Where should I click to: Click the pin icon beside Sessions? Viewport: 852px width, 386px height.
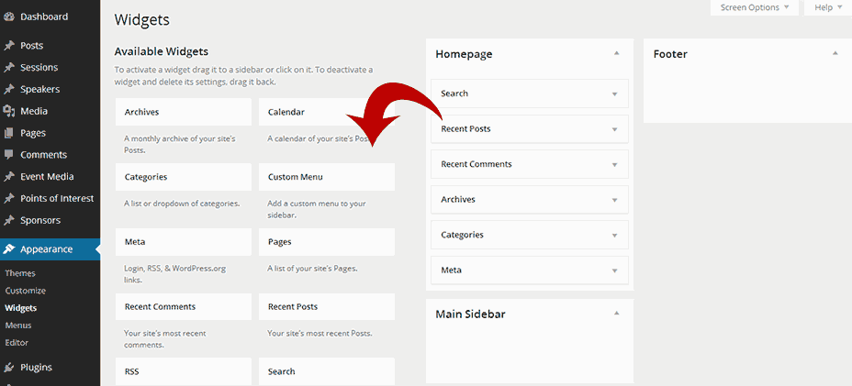8,67
